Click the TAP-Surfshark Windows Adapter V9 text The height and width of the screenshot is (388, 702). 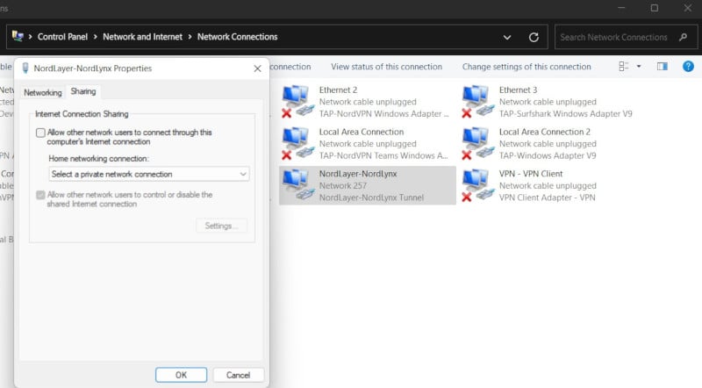point(565,114)
